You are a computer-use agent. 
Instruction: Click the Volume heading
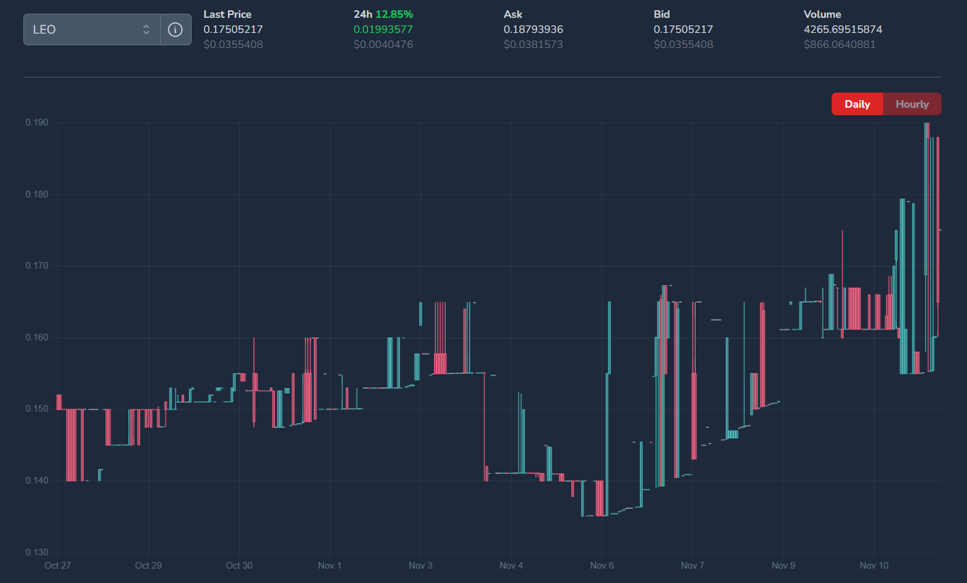pos(822,14)
